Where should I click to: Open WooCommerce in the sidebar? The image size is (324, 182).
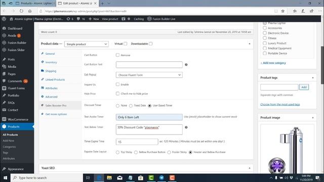18,119
